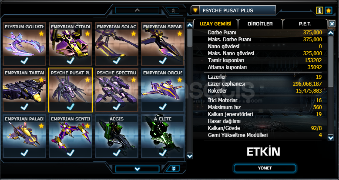Click the single down chevron below ship grid
The image size is (339, 180).
(x=137, y=169)
